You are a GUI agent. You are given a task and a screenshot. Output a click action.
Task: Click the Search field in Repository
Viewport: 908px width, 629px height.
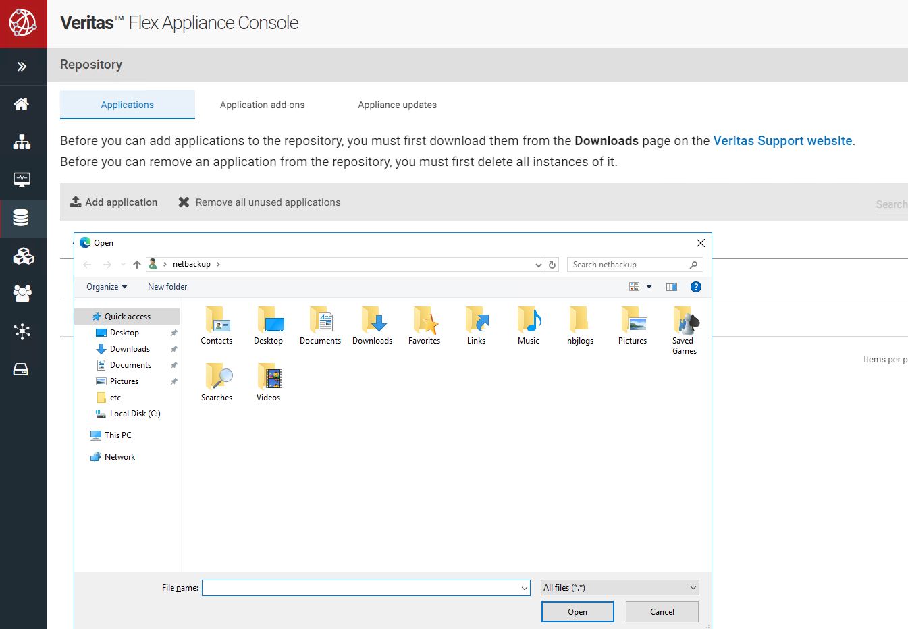coord(891,204)
